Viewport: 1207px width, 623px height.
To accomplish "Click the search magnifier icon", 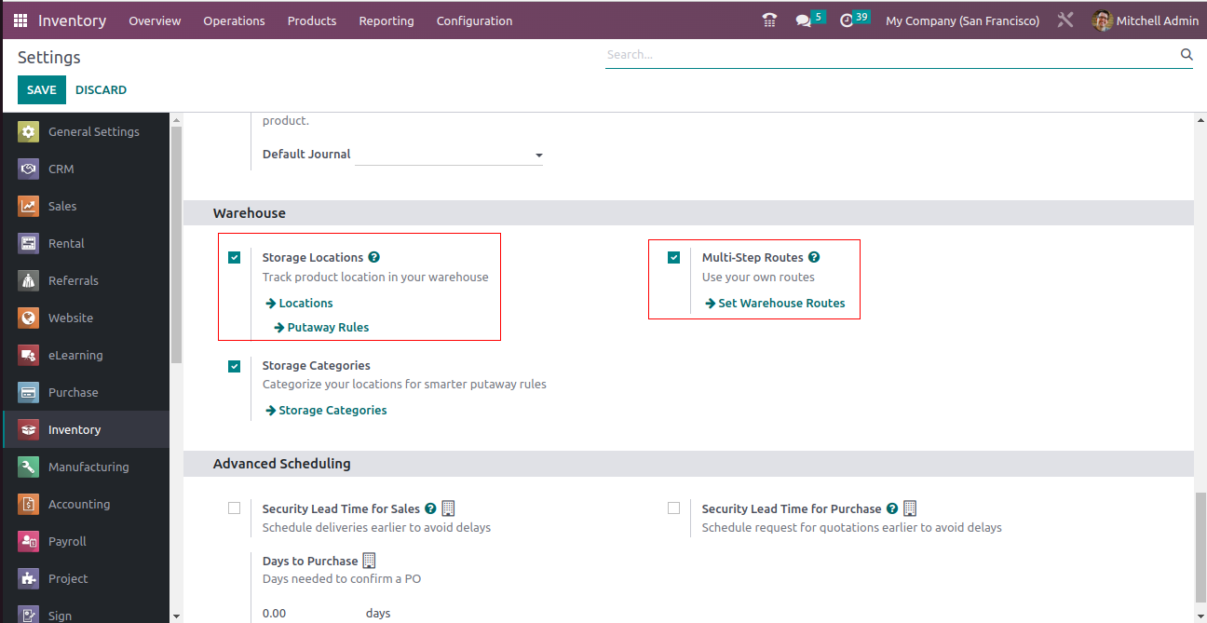I will click(1187, 55).
